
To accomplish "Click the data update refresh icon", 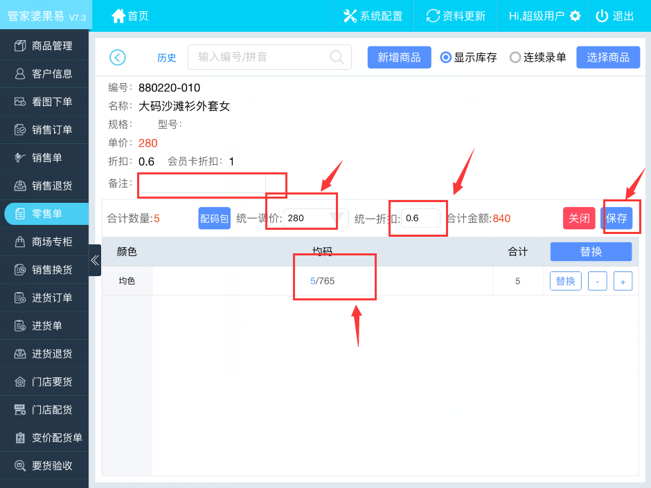I will tap(433, 16).
